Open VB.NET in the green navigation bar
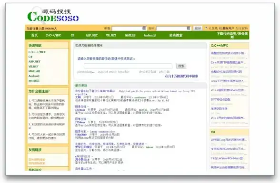The image size is (280, 183). [111, 35]
